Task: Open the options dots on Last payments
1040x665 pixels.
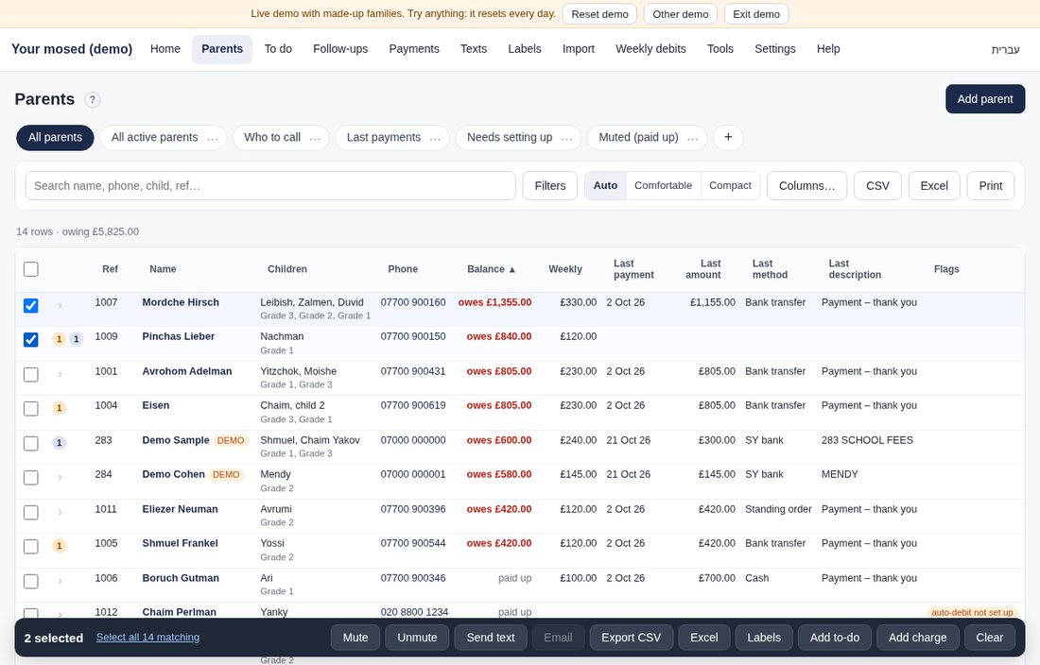Action: [435, 139]
